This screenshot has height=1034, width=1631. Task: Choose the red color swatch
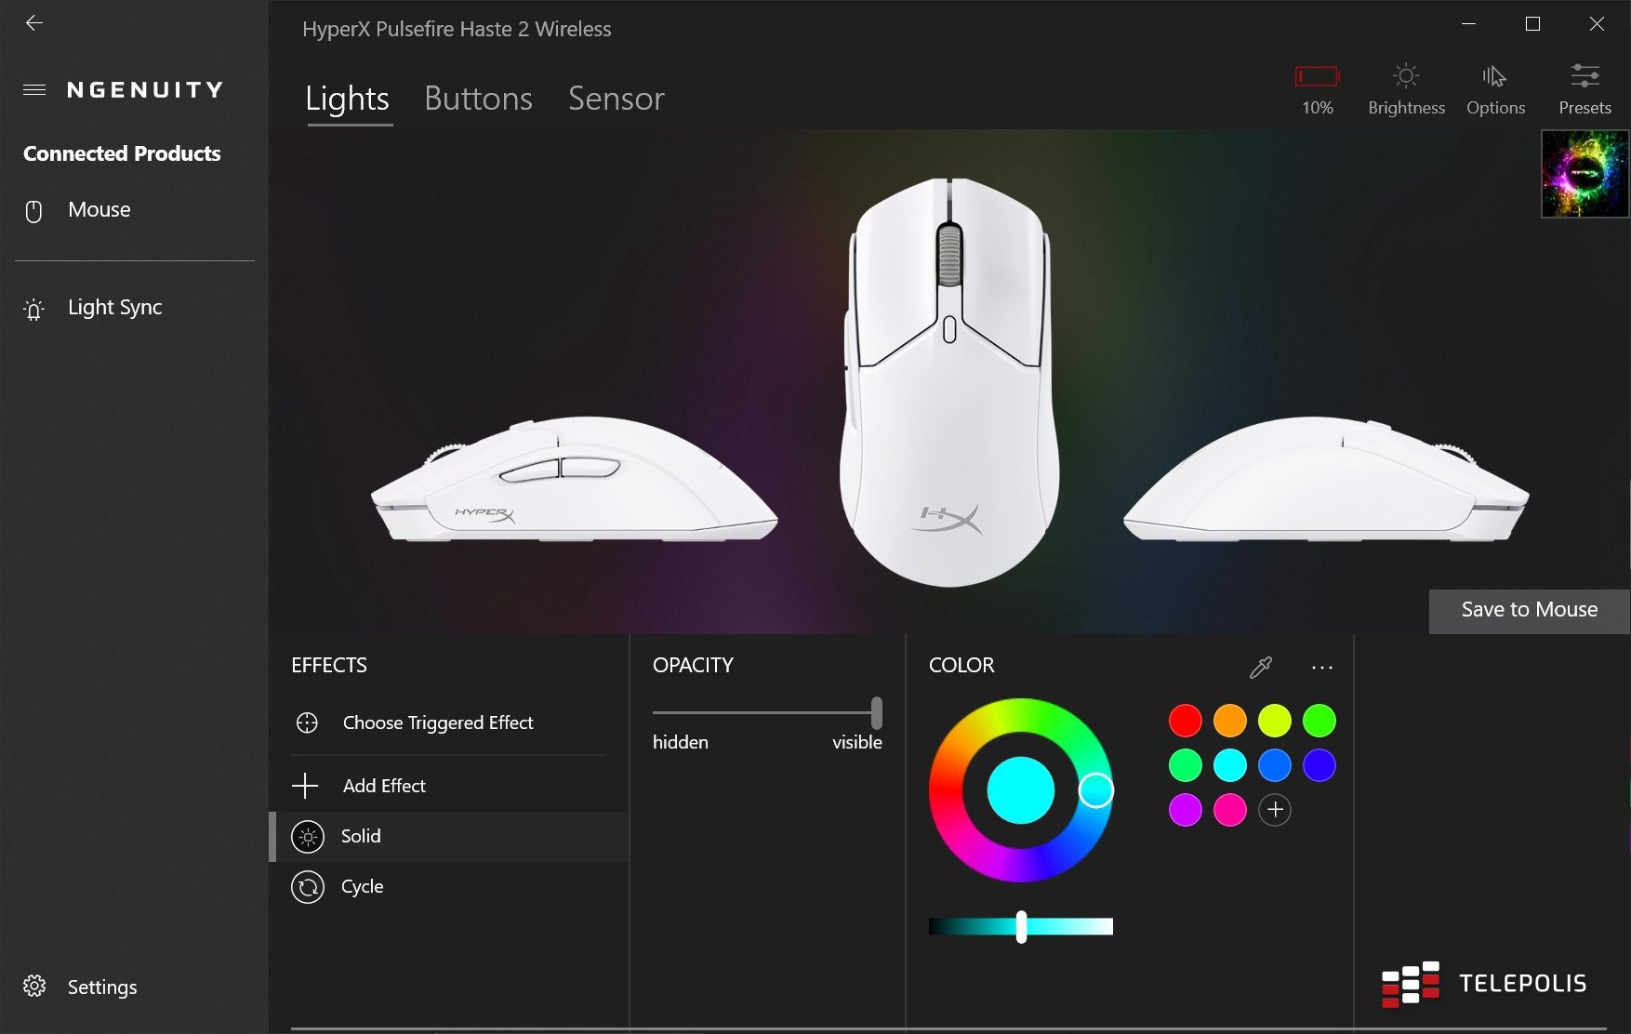click(x=1186, y=721)
